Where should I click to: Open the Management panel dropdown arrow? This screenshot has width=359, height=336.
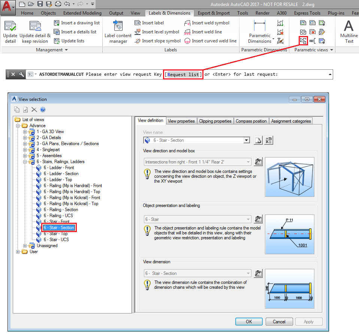coord(66,50)
